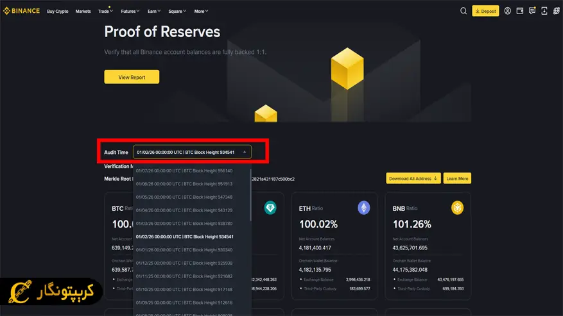Open the search magnifier icon
The image size is (563, 316).
463,11
